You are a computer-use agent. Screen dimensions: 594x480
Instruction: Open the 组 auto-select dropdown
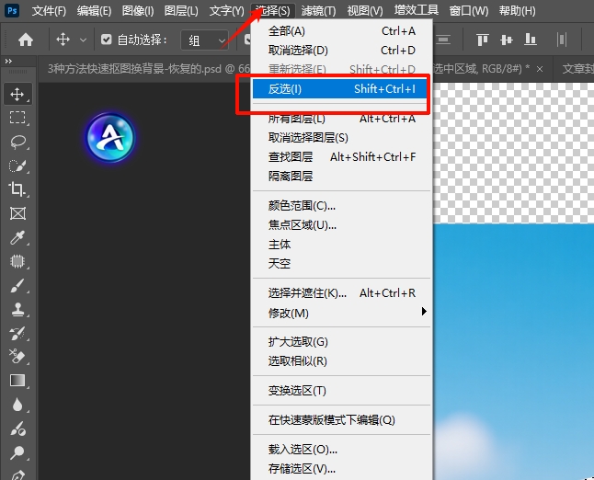tap(205, 40)
